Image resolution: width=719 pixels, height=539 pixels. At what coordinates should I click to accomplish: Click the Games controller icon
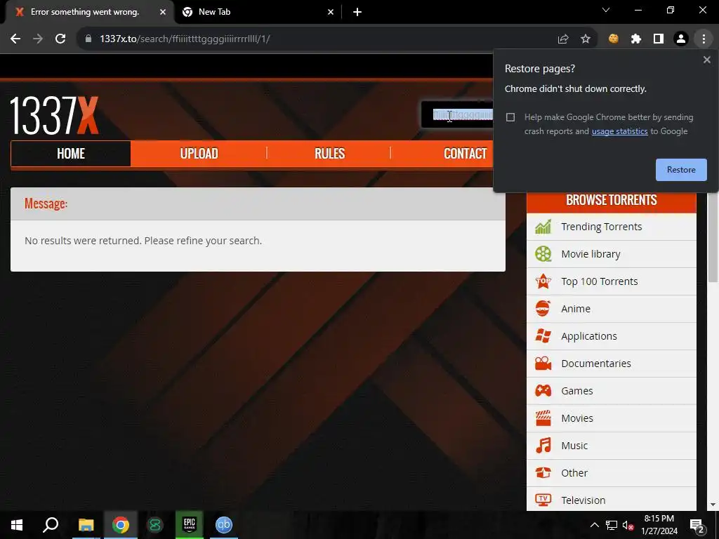543,391
